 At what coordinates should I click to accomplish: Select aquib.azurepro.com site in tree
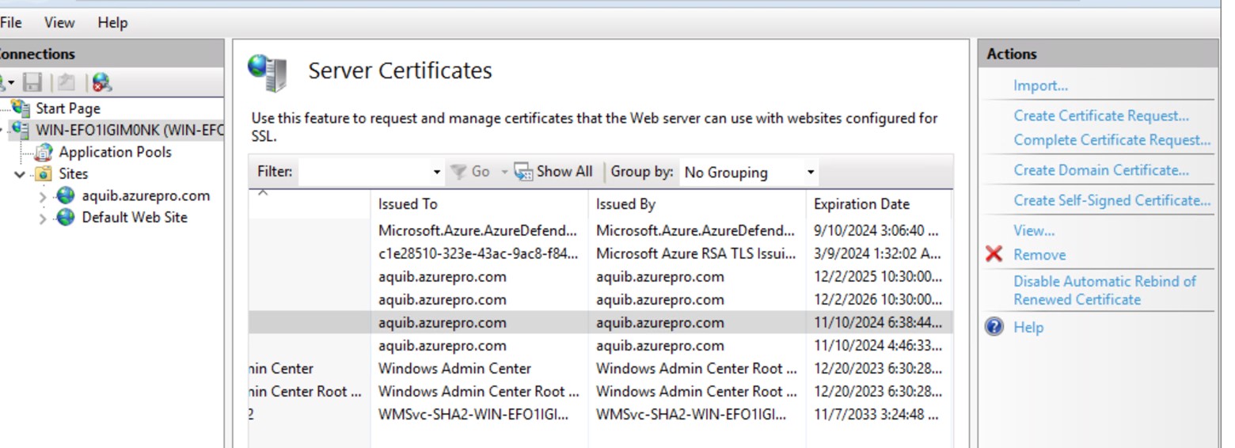point(146,196)
